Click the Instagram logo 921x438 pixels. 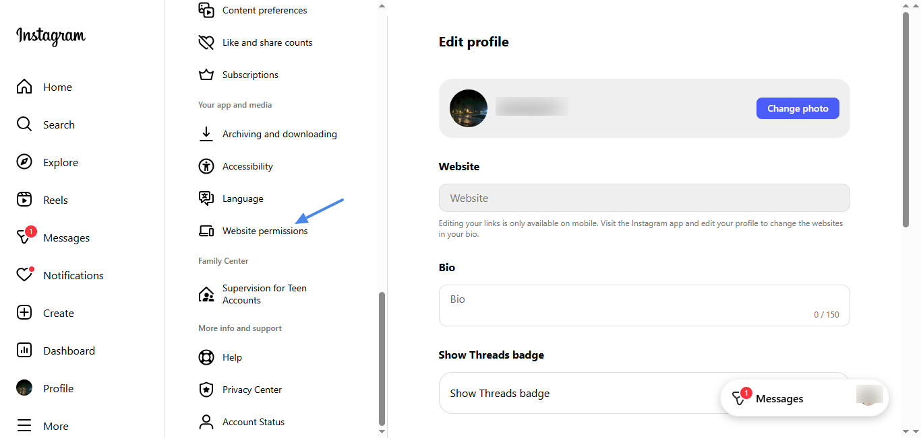[x=51, y=36]
